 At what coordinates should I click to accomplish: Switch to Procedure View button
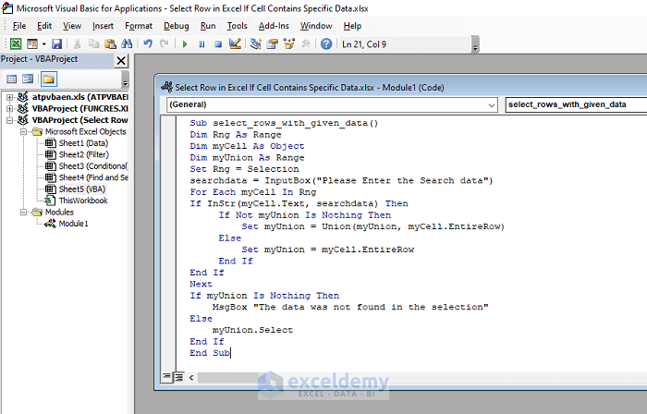[166, 377]
